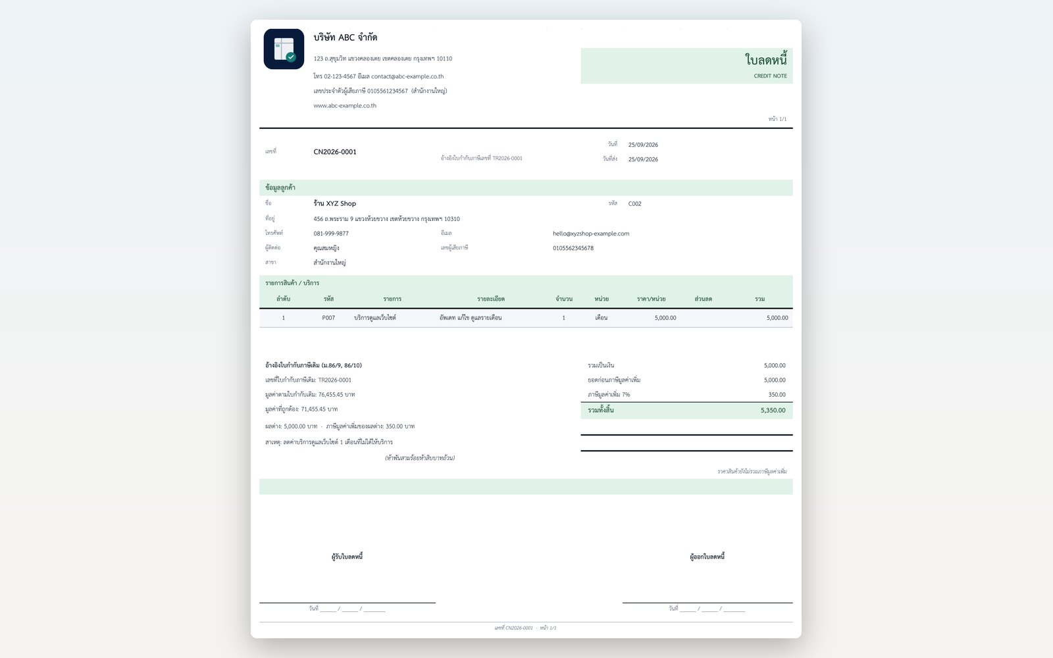Click the รายละเอียด column header

(x=491, y=299)
